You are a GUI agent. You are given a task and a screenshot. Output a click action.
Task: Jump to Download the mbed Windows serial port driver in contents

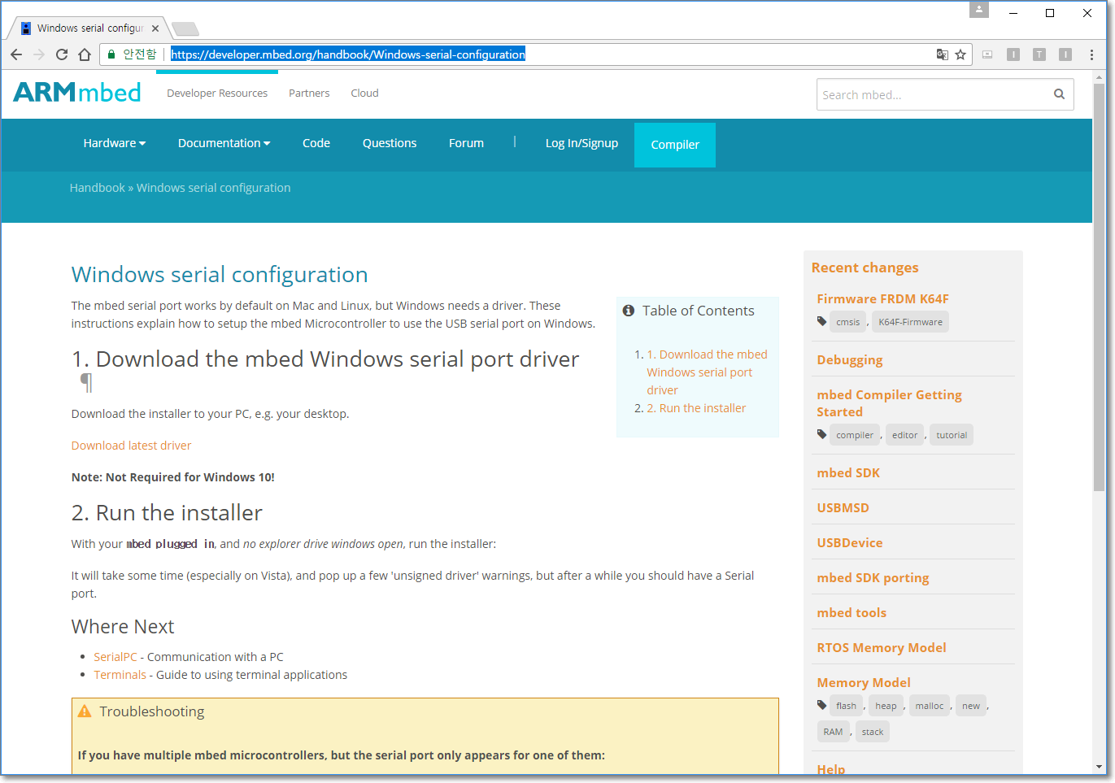click(707, 372)
